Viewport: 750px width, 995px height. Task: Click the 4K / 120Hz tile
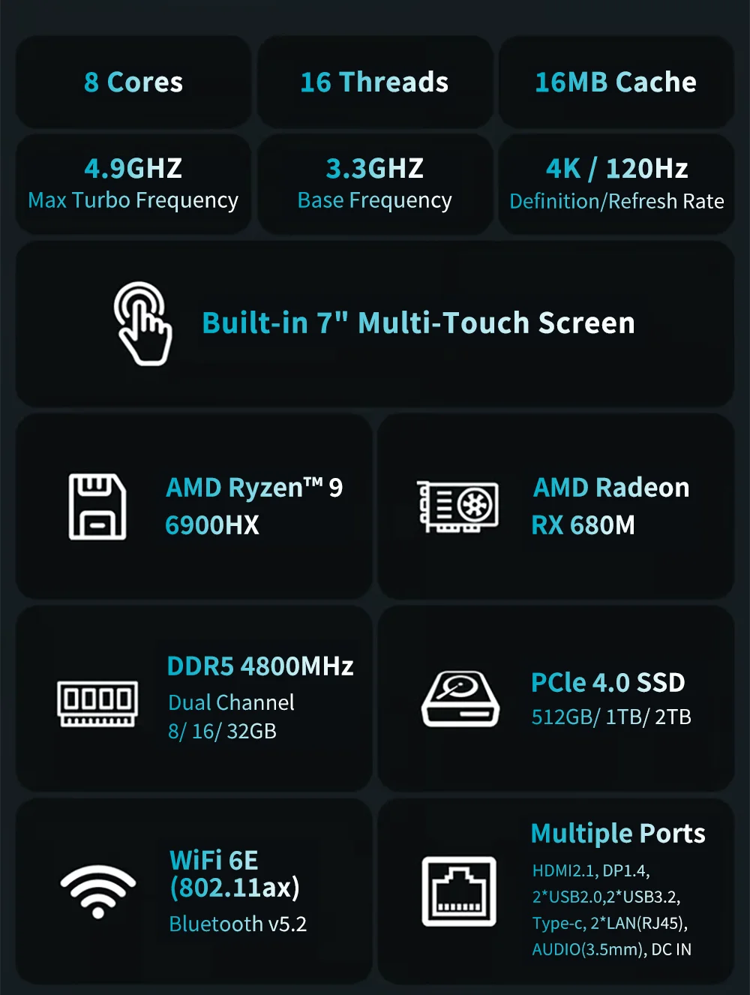coord(616,184)
